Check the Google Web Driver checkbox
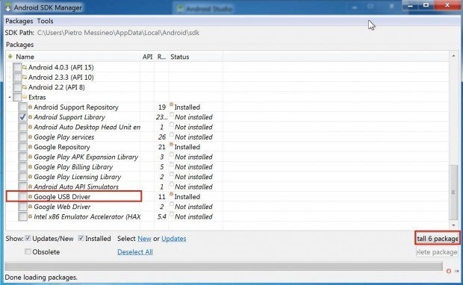463x285 pixels. (x=22, y=207)
